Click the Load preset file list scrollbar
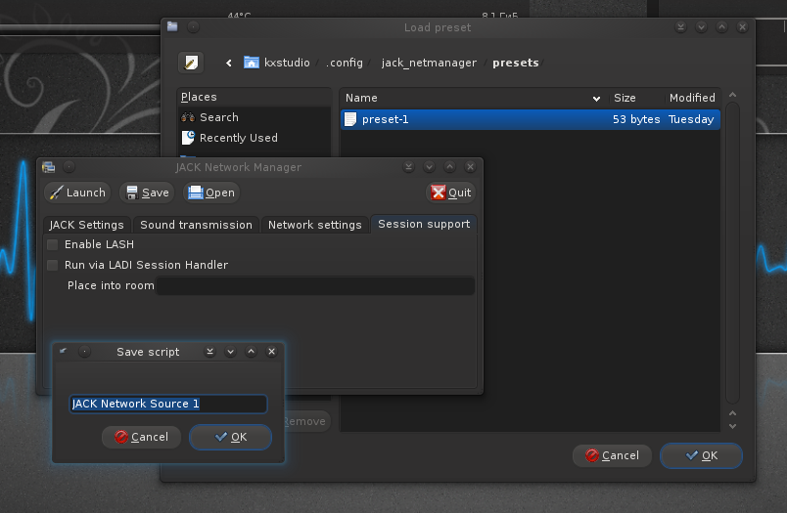Screen dimensions: 787x513 733,253
